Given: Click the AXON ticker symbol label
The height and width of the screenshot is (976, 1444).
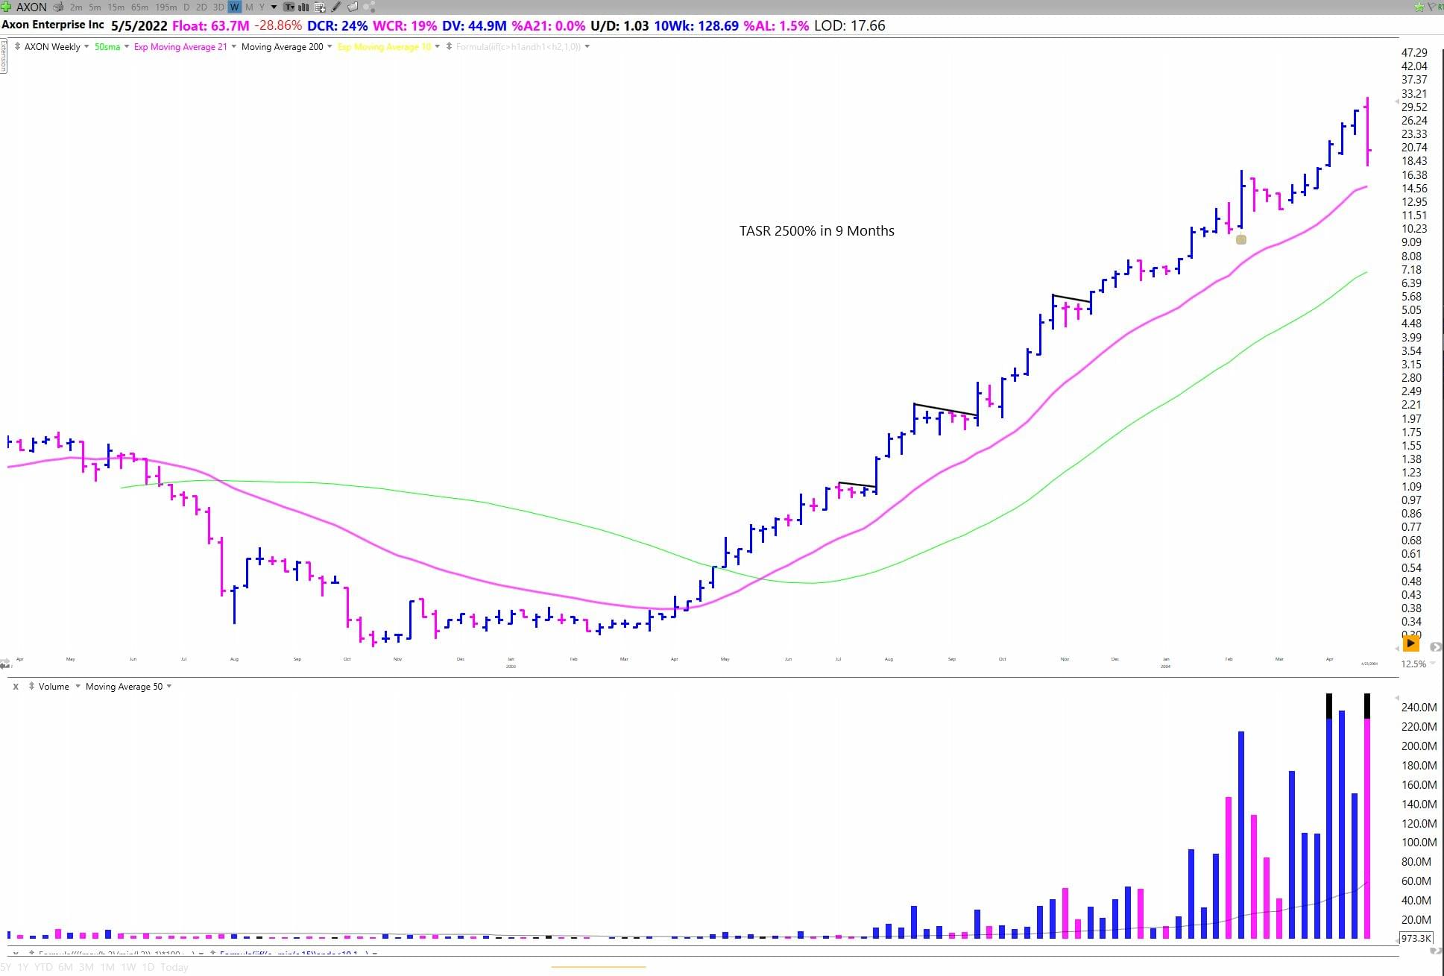Looking at the screenshot, I should [31, 7].
